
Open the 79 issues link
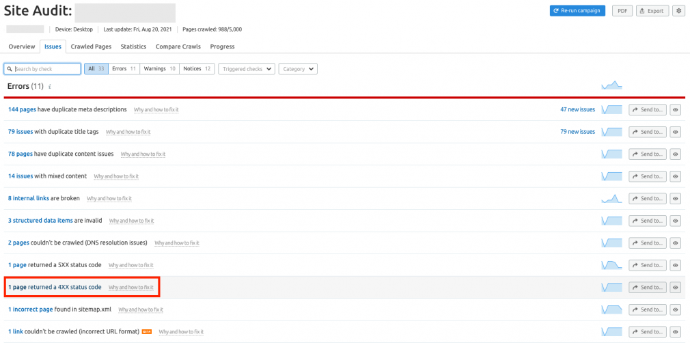(x=20, y=131)
